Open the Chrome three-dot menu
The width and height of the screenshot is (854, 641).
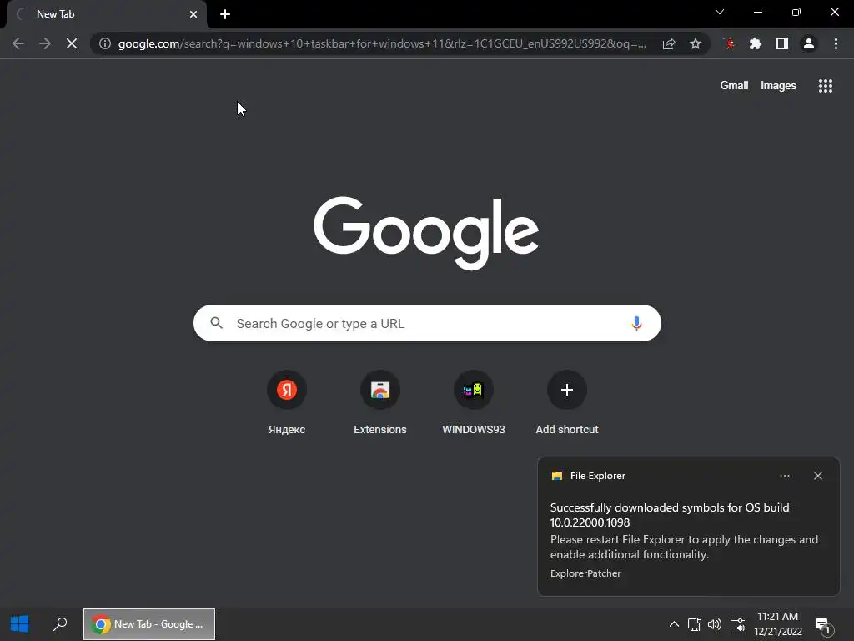pyautogui.click(x=836, y=43)
